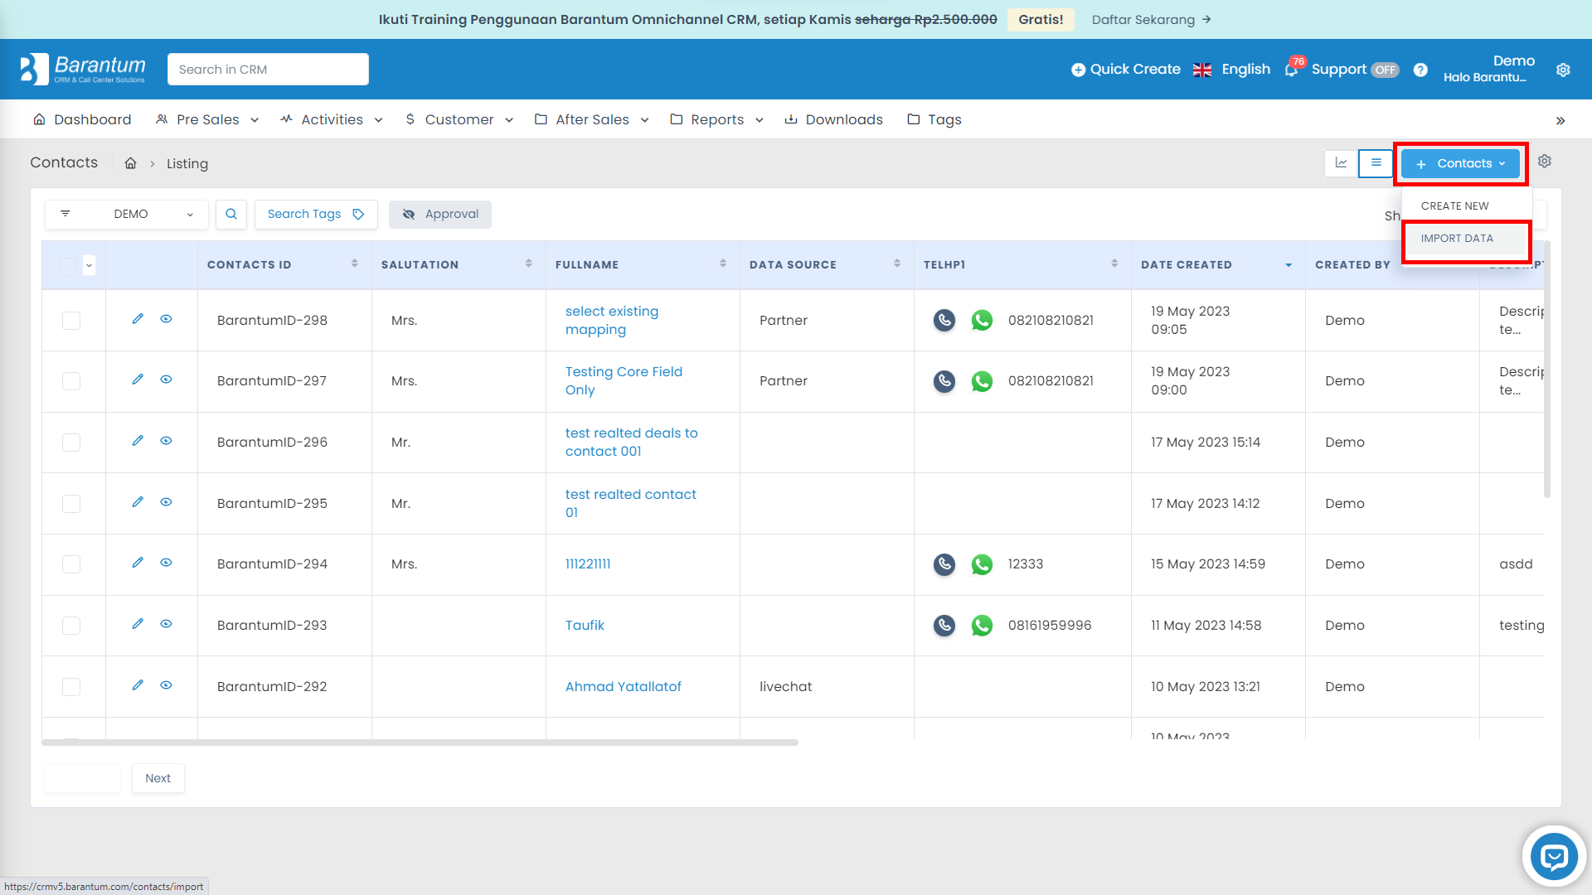The width and height of the screenshot is (1592, 895).
Task: Open Ahmad Yatallatof contact link
Action: pyautogui.click(x=624, y=686)
